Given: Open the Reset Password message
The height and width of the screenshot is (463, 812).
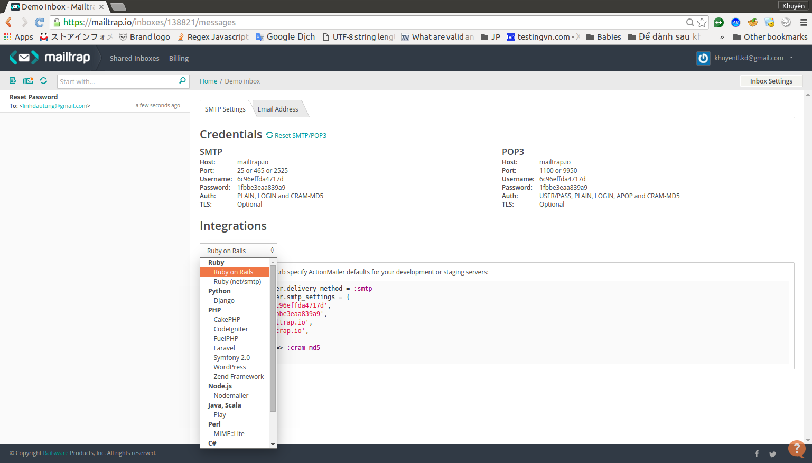Looking at the screenshot, I should pos(95,101).
